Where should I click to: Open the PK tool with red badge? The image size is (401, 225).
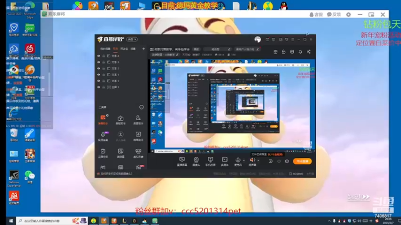click(139, 167)
